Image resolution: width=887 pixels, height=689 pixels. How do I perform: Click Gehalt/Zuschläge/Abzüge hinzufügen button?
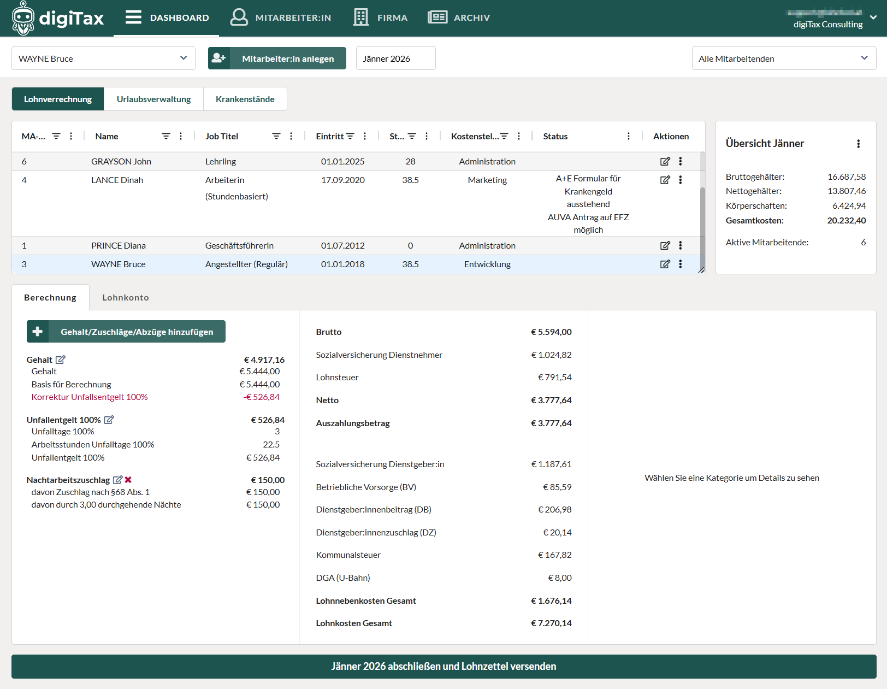(126, 332)
